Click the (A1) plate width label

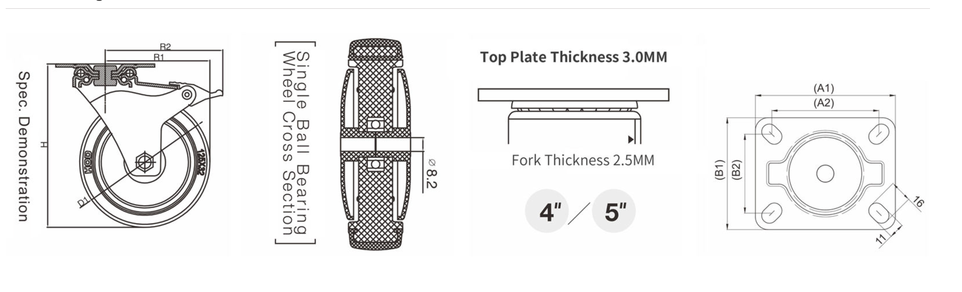click(823, 88)
